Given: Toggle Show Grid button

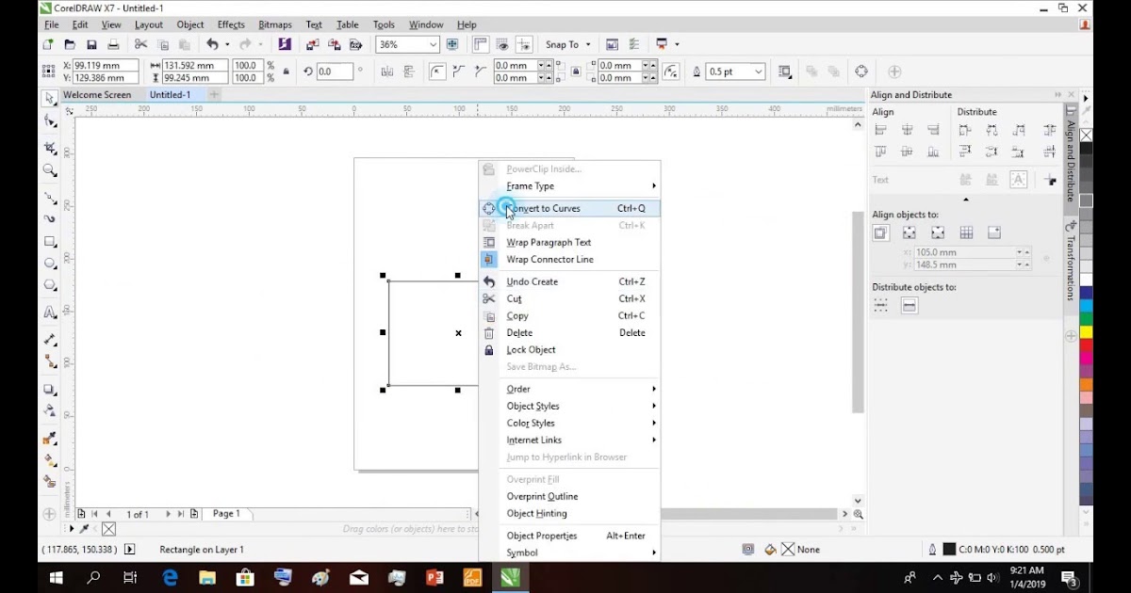Looking at the screenshot, I should click(503, 44).
